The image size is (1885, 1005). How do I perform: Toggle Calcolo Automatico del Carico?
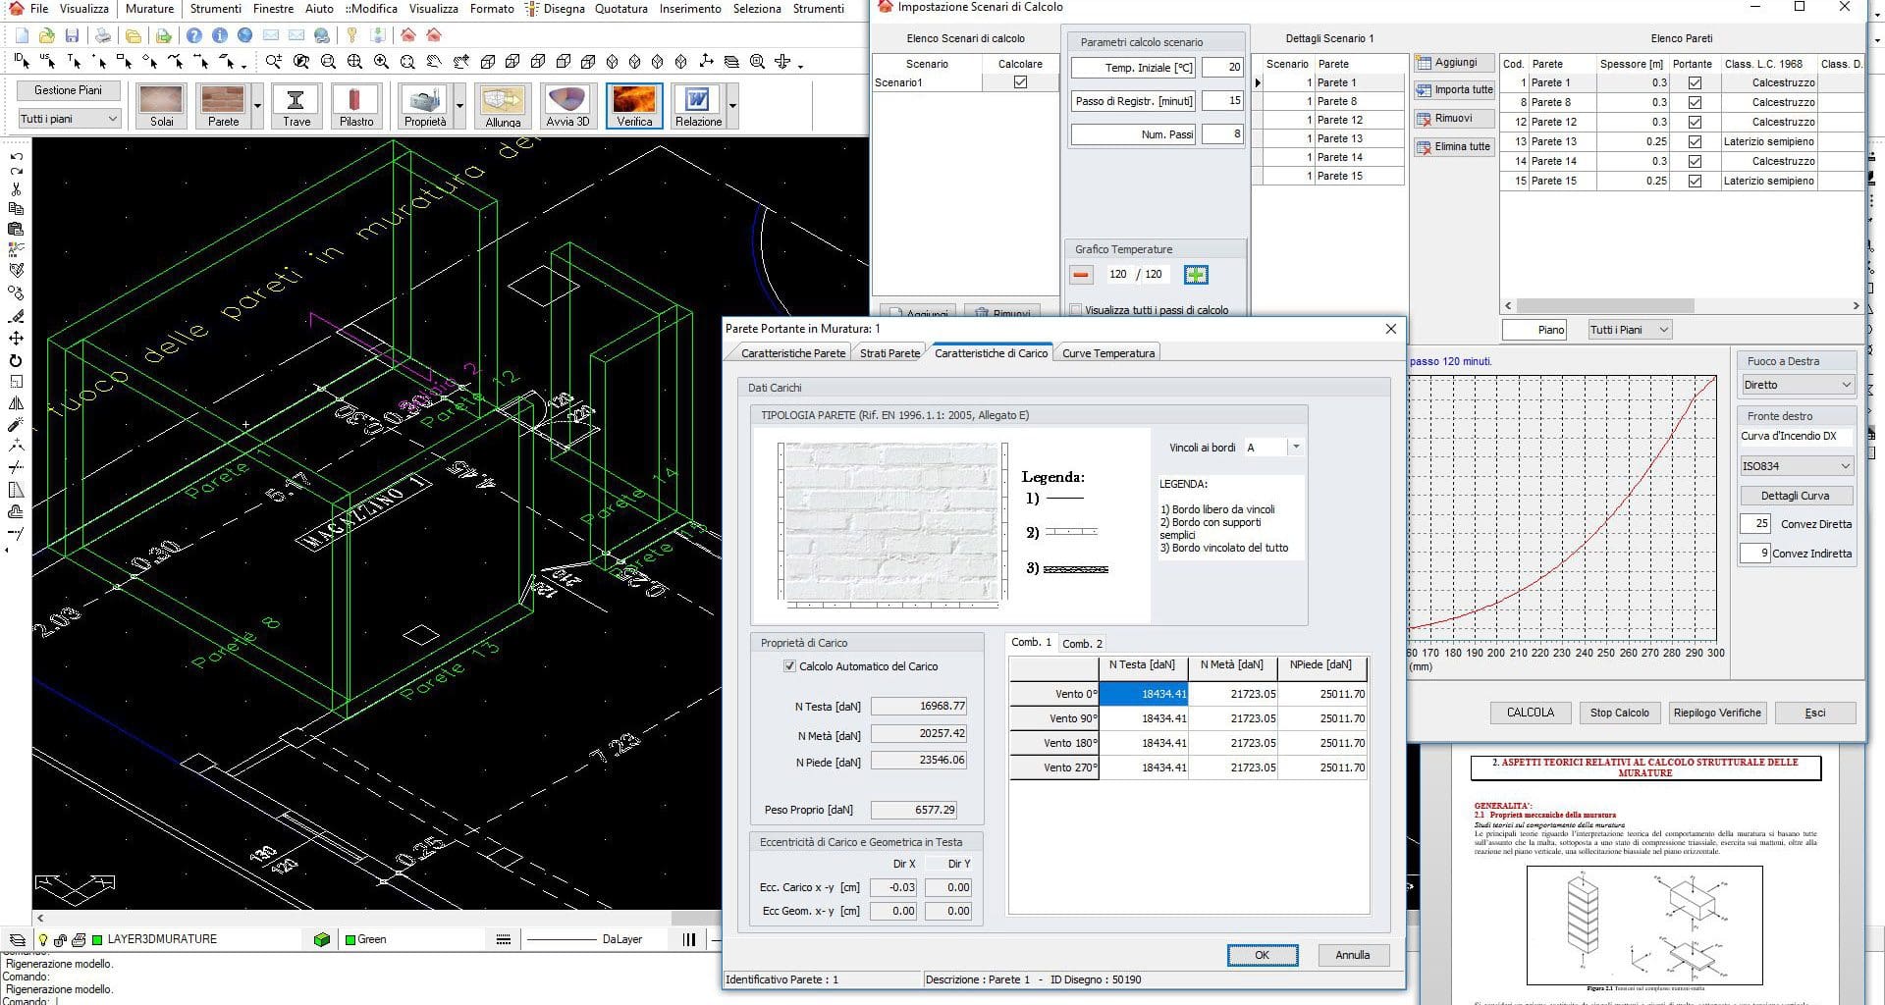[x=789, y=666]
